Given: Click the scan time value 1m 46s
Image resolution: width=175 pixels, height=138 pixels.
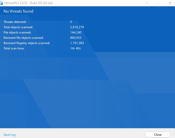Looking at the screenshot, I should 75,48.
